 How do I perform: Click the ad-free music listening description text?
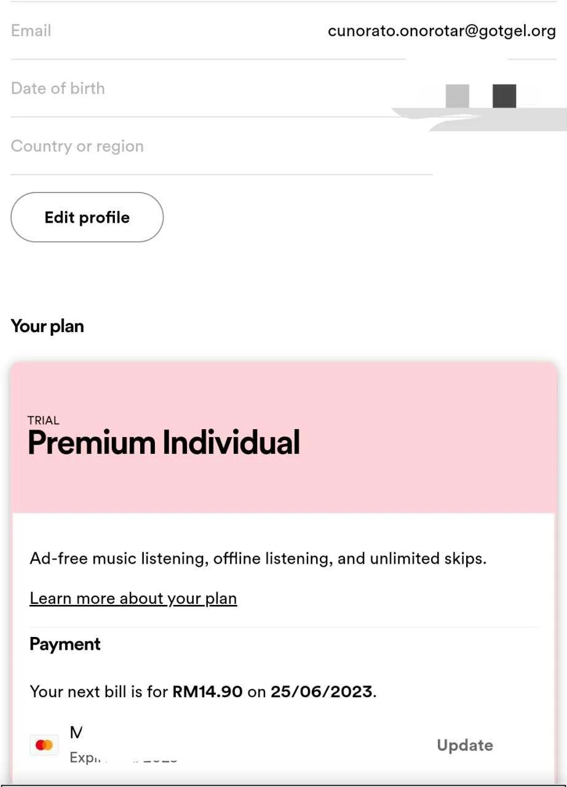[258, 559]
